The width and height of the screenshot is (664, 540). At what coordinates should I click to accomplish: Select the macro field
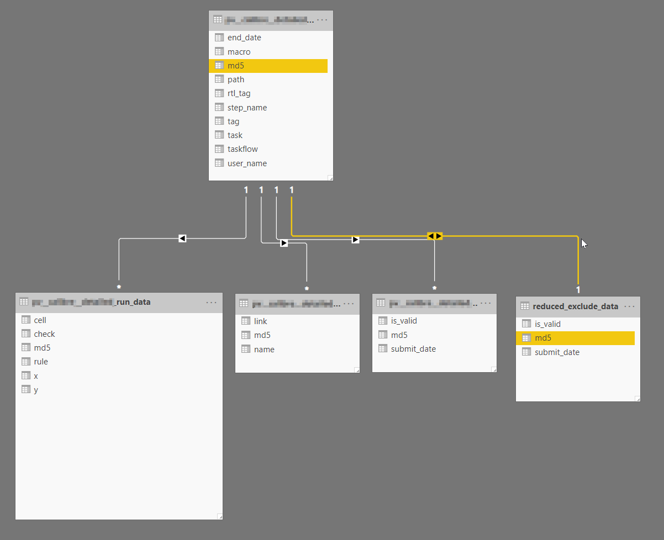tap(268, 52)
